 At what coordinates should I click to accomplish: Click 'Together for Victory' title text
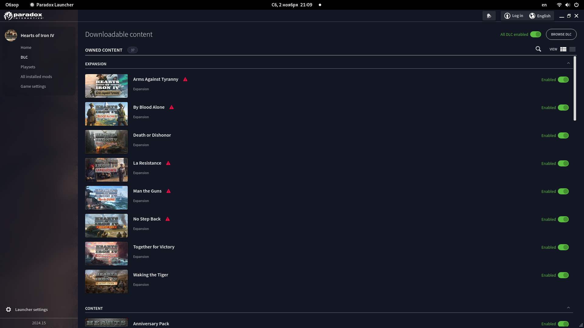click(154, 247)
